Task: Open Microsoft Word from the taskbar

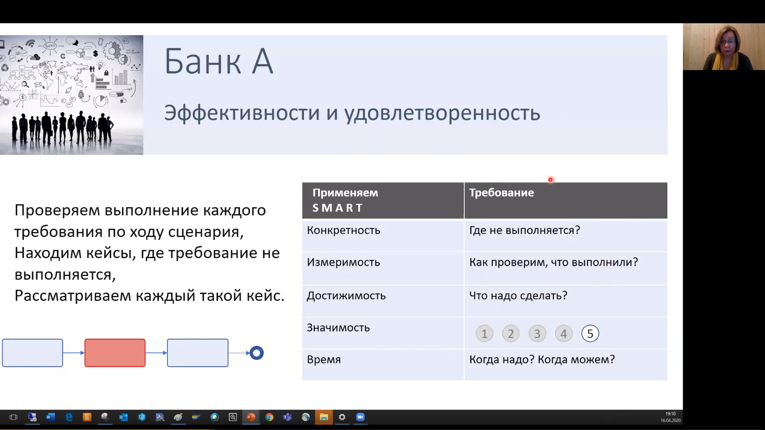Action: pyautogui.click(x=50, y=417)
